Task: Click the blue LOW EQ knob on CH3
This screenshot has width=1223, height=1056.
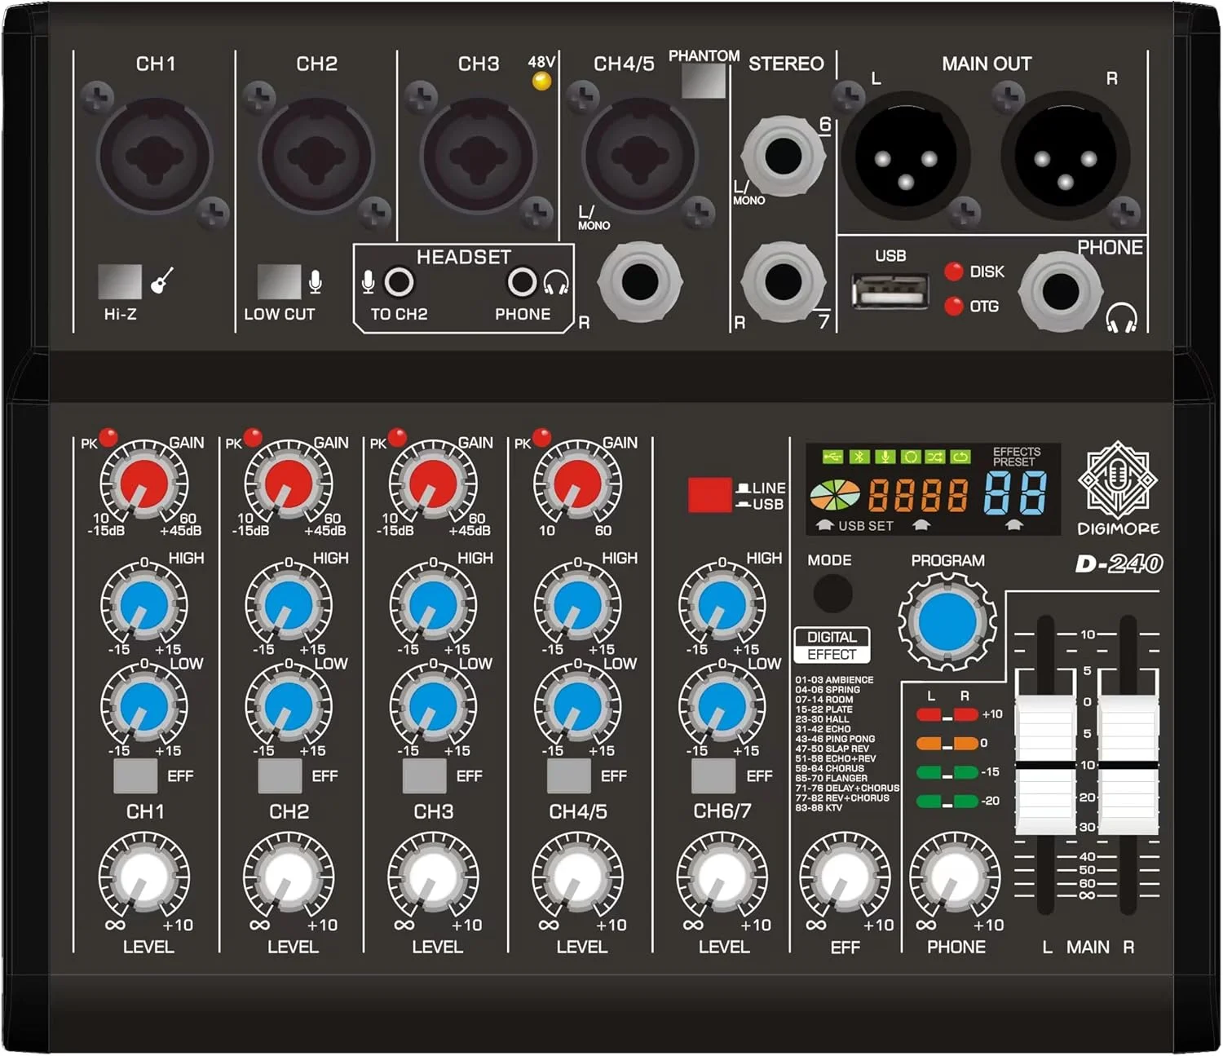Action: [x=433, y=705]
